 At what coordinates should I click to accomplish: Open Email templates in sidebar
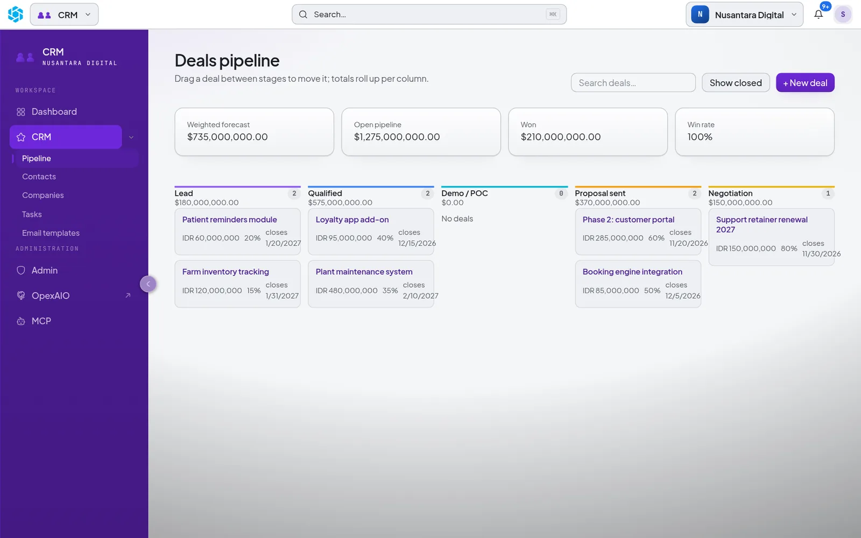(51, 233)
